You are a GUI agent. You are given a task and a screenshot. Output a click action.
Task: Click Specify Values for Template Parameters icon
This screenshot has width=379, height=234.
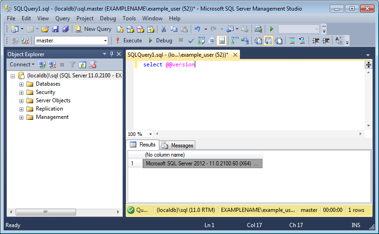coord(339,41)
